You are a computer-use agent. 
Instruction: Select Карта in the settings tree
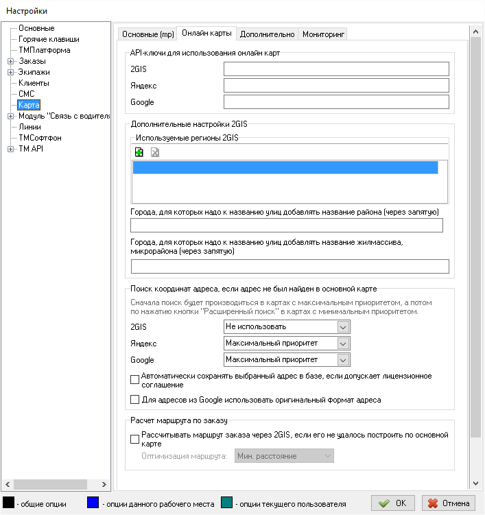(29, 105)
